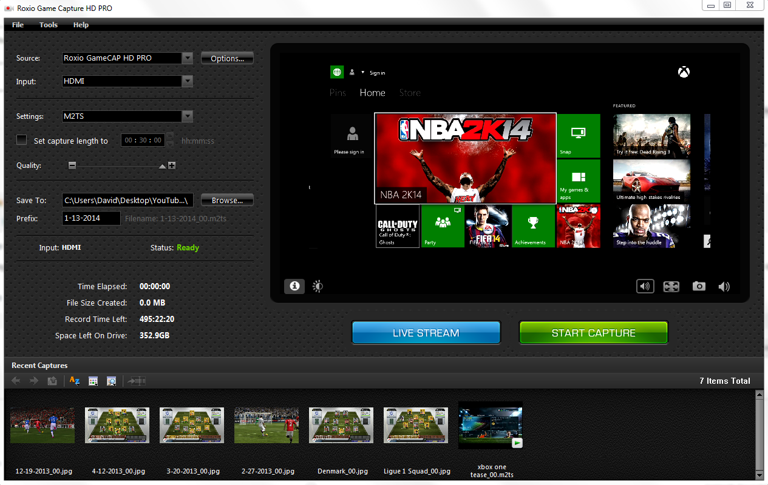The height and width of the screenshot is (485, 768).
Task: Open the Tools menu
Action: [x=49, y=25]
